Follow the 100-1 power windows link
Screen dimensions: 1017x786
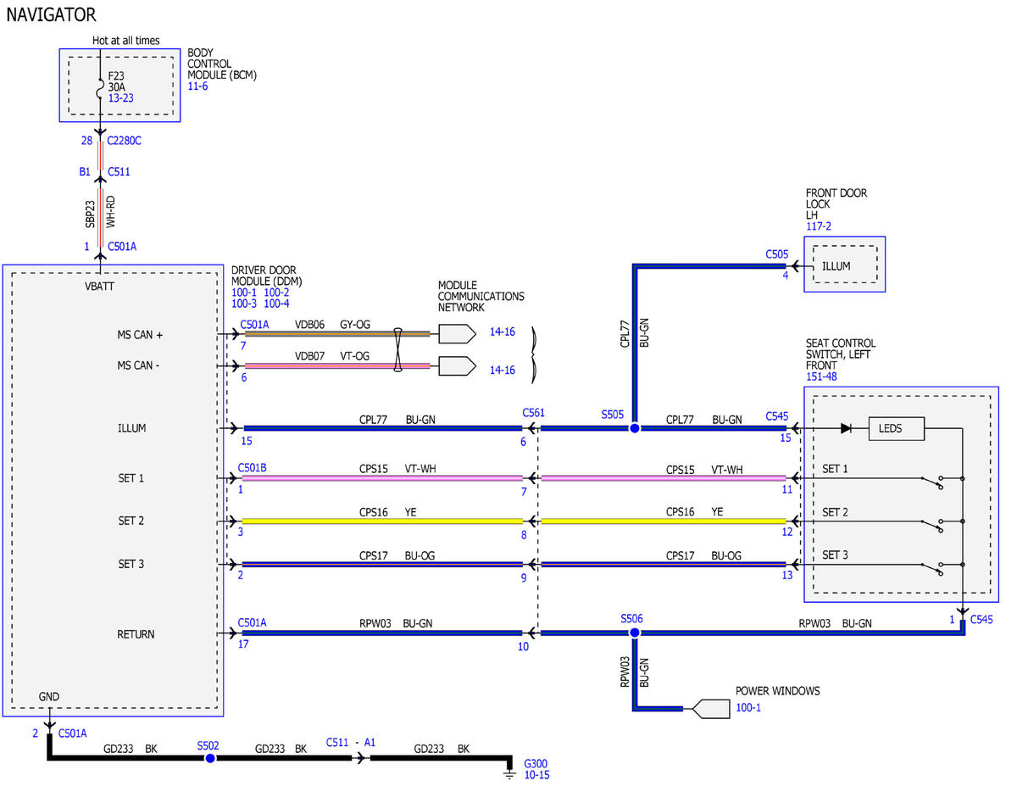(748, 707)
